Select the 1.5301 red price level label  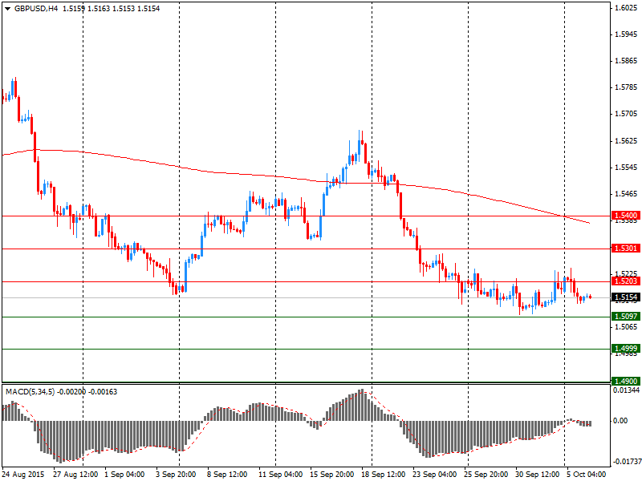tap(626, 249)
